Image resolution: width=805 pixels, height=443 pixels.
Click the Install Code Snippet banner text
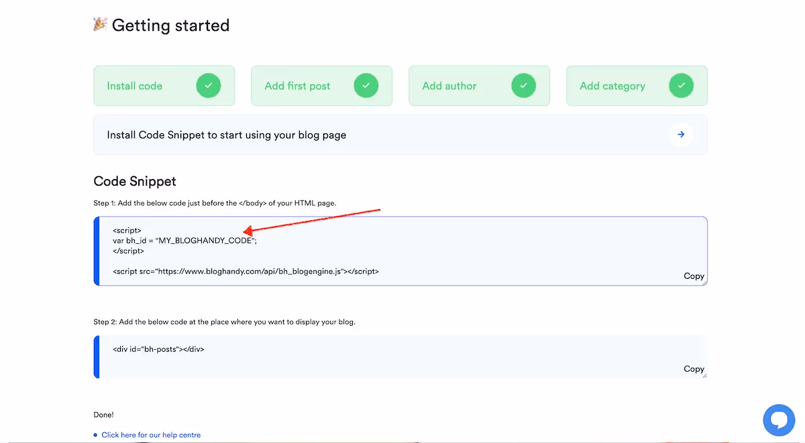227,135
